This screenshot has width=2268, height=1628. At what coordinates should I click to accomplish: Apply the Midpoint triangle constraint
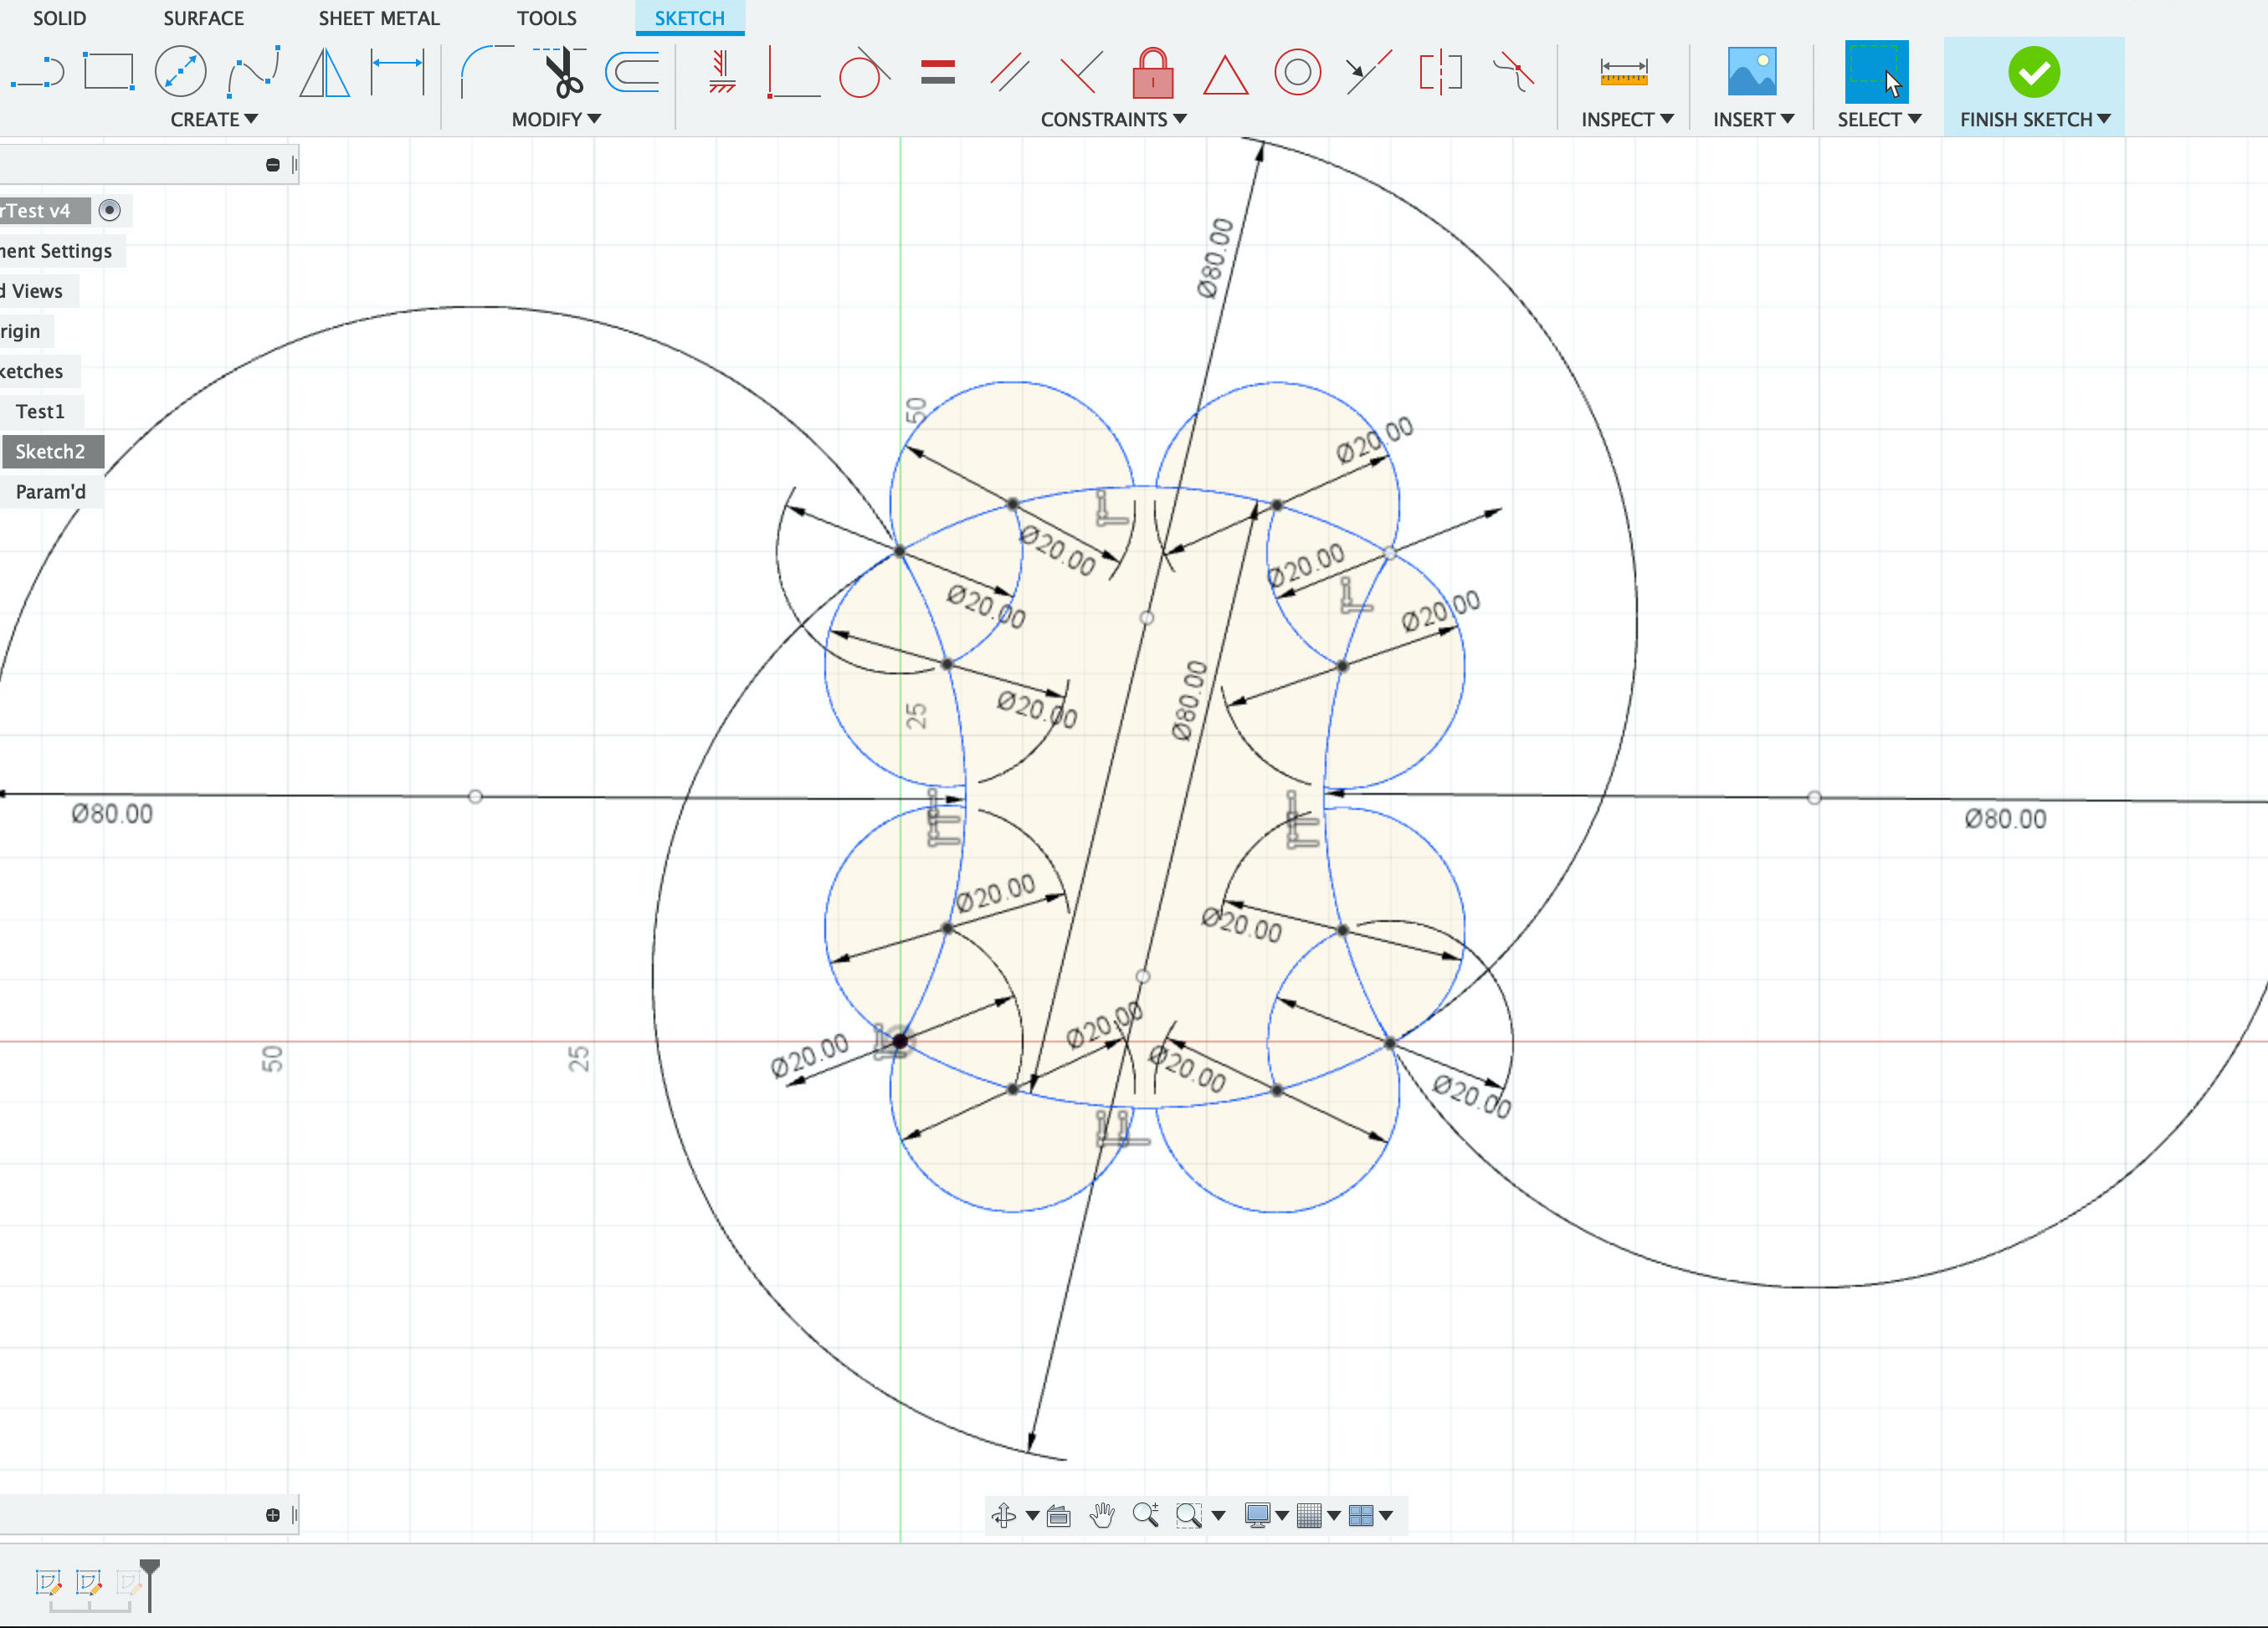coord(1225,75)
